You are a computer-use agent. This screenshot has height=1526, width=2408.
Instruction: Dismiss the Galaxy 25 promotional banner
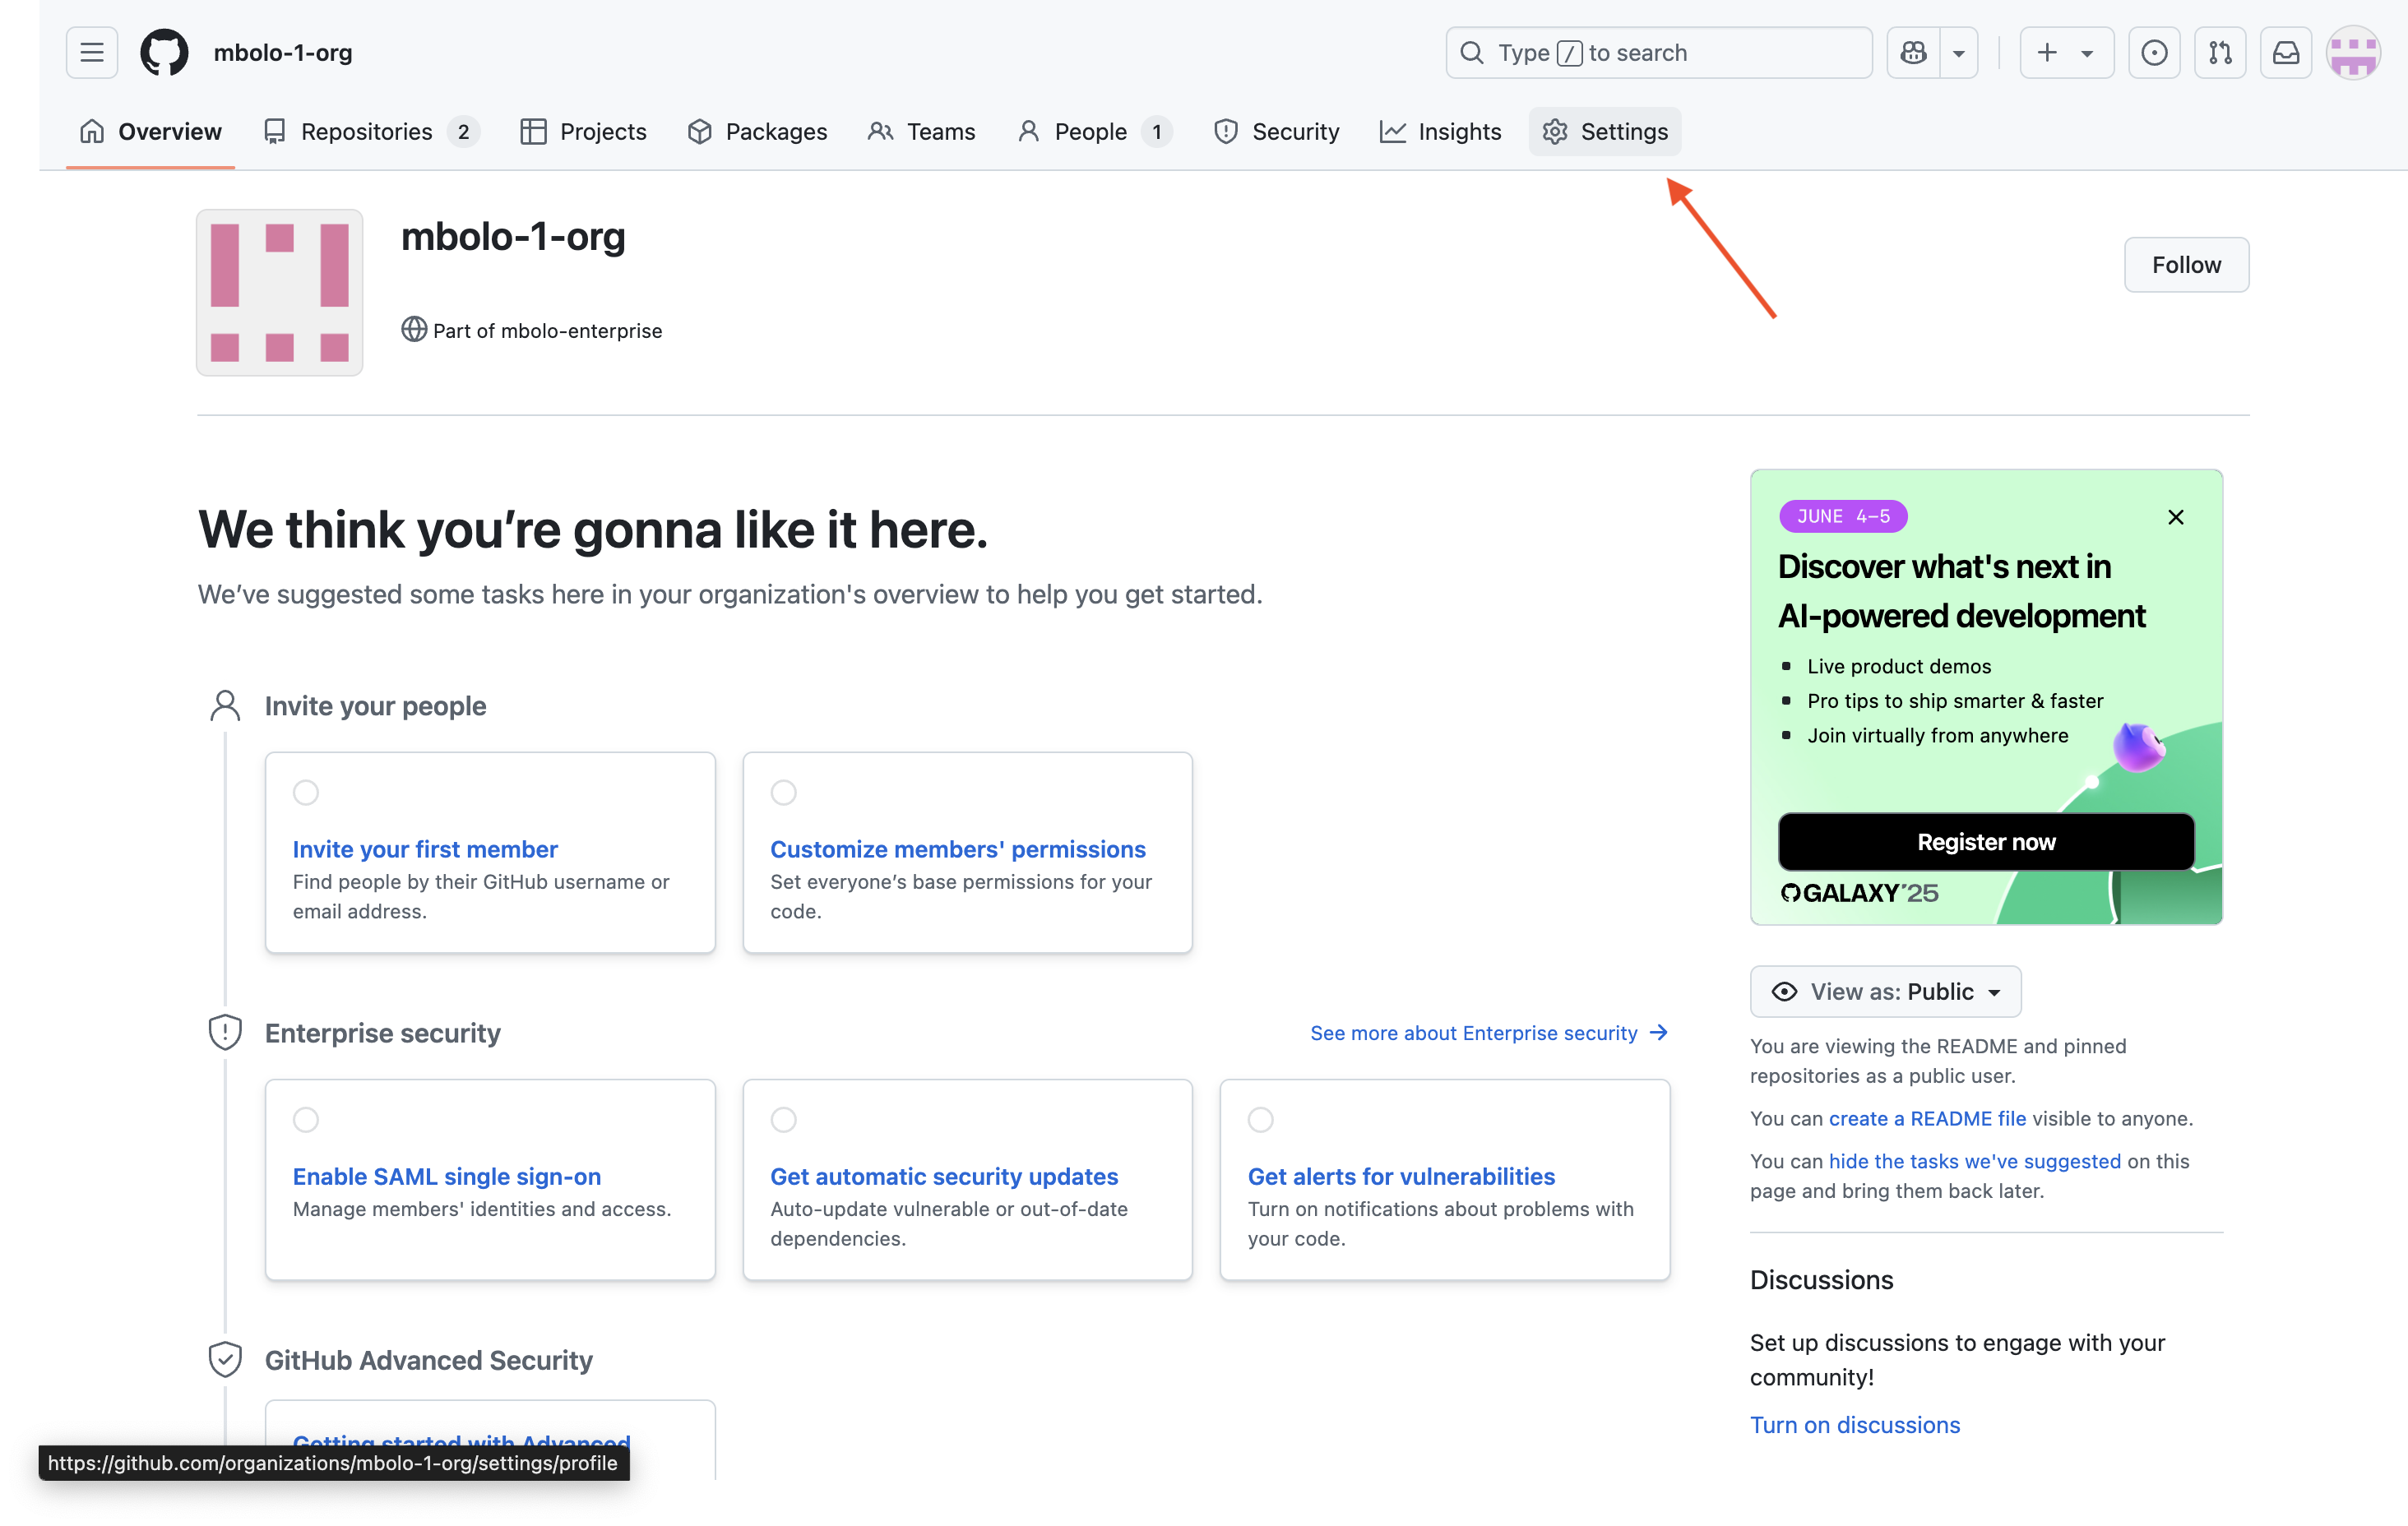2175,517
